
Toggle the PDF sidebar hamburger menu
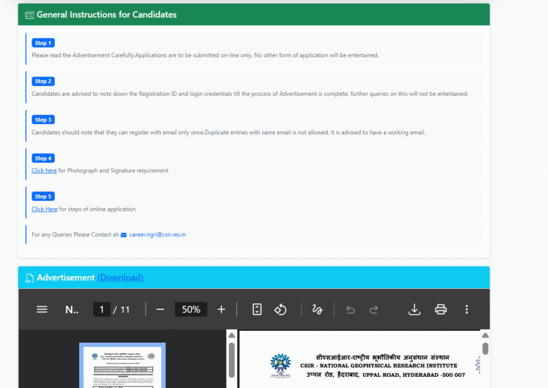pos(42,309)
